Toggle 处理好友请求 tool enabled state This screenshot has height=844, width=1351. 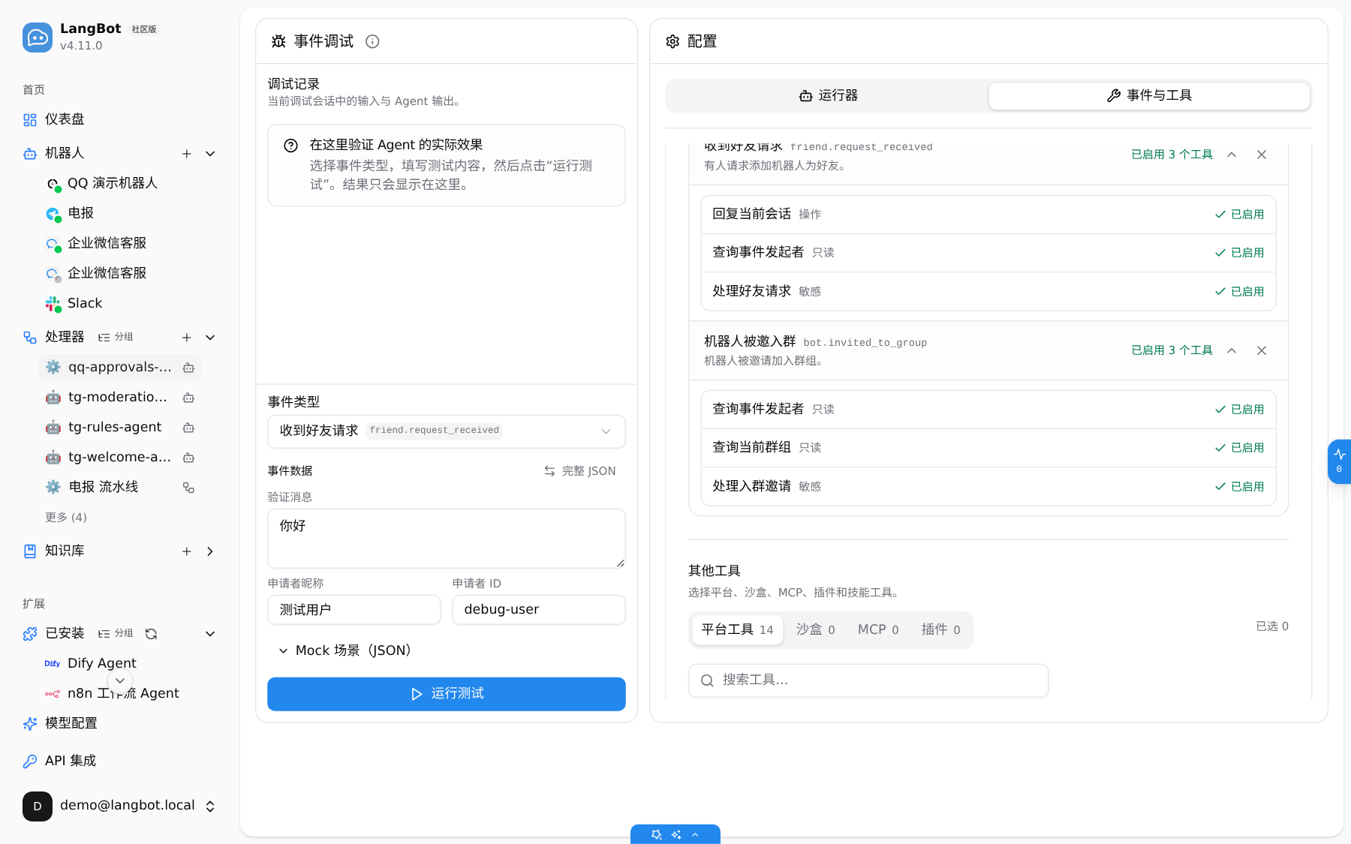coord(1239,292)
